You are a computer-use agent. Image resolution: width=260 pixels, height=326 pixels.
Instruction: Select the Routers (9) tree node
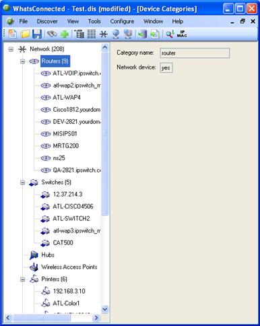(55, 61)
